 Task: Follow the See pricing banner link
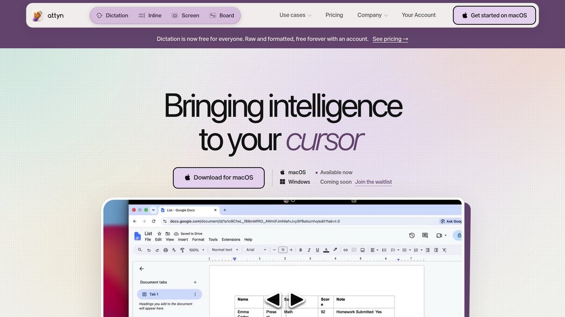point(390,39)
